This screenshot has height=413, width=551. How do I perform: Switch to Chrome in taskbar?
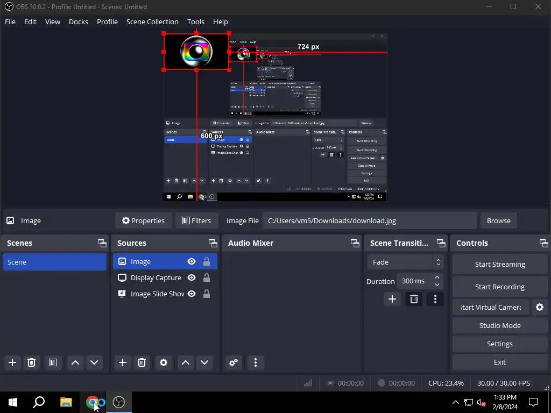coord(93,402)
